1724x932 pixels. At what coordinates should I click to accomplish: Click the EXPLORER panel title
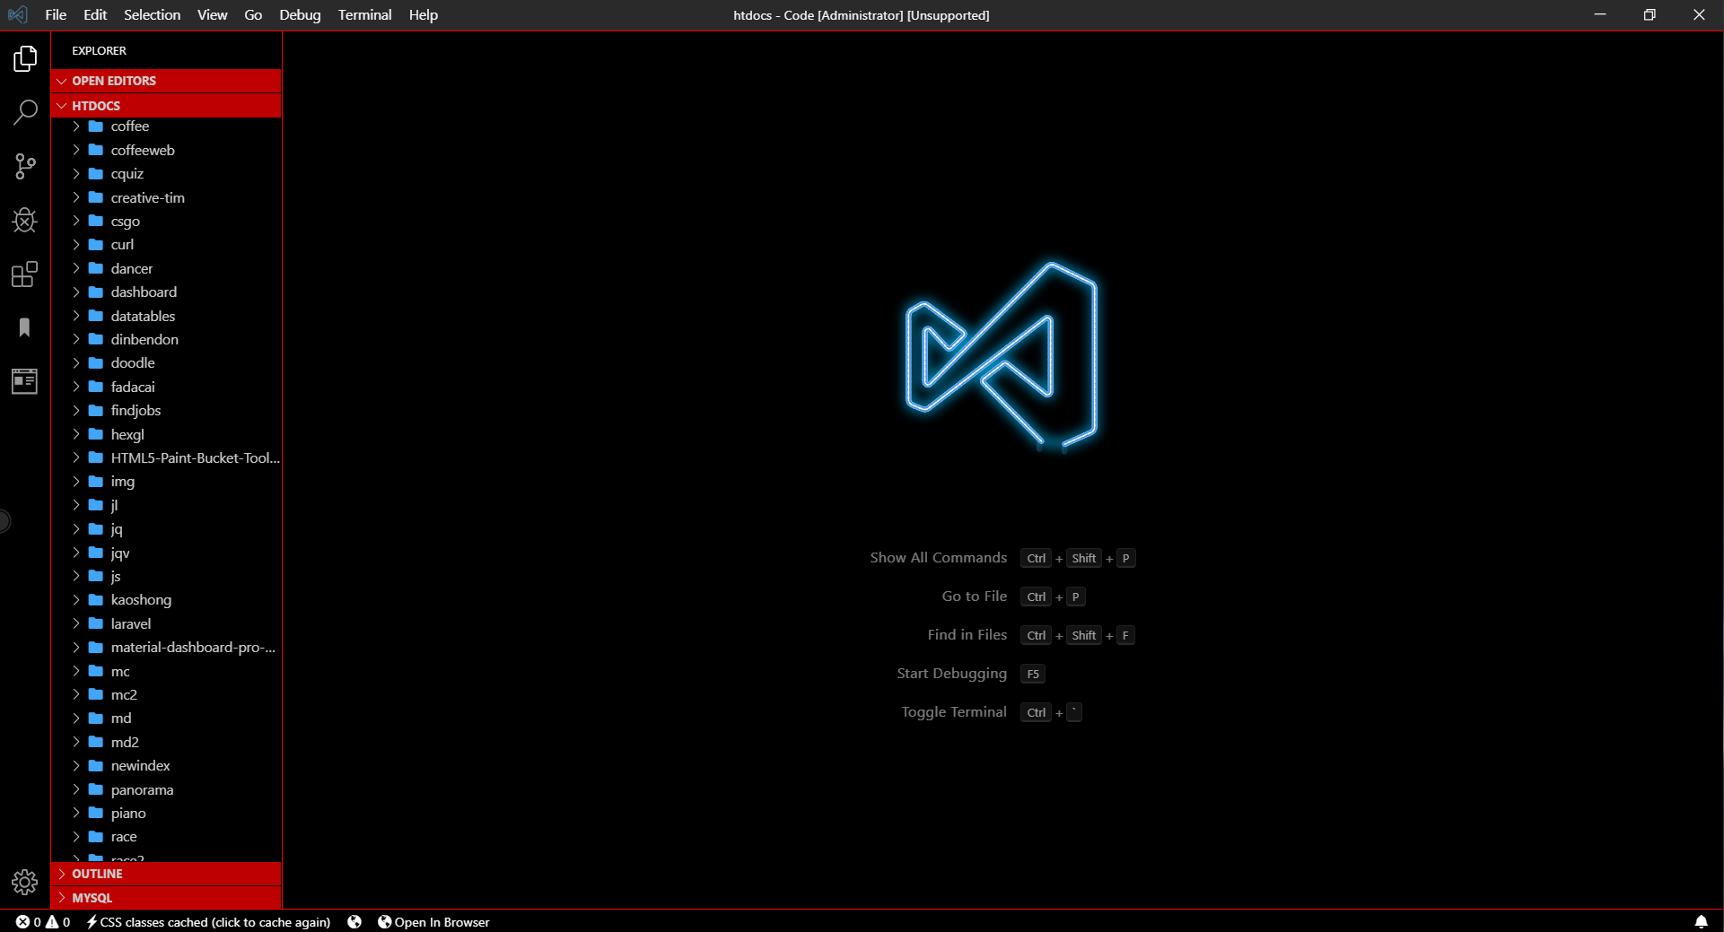pos(99,51)
